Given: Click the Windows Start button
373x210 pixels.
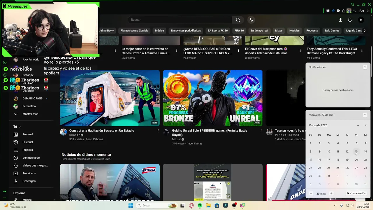Looking at the screenshot, I should point(131,205).
